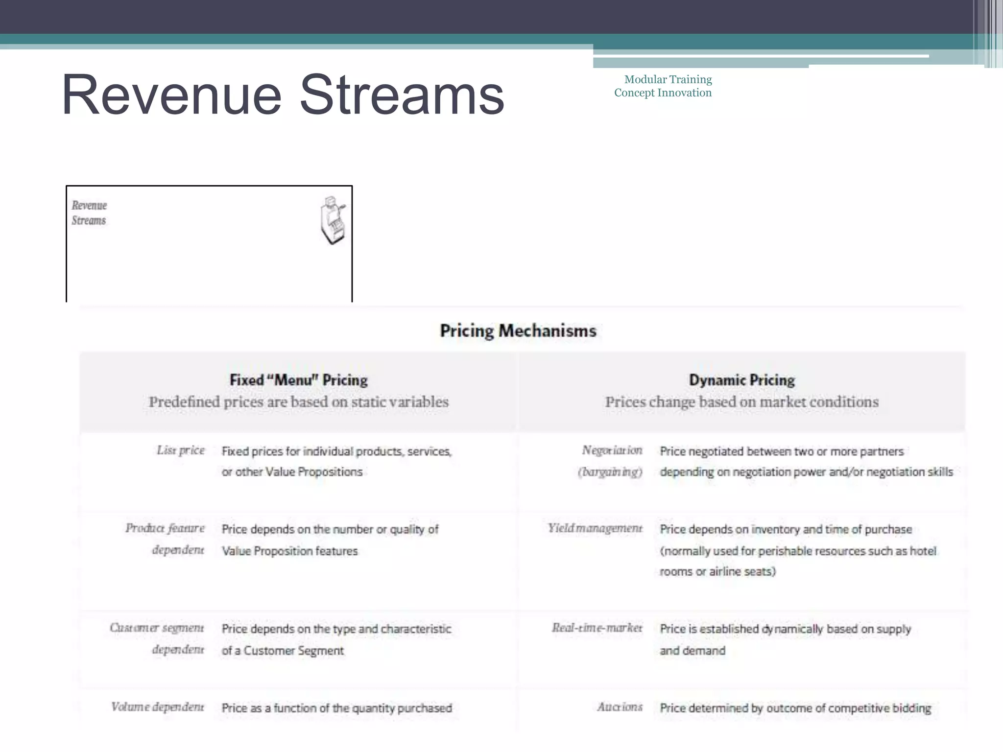
Task: Select the 'Revenue Streams' slide title
Action: (283, 94)
